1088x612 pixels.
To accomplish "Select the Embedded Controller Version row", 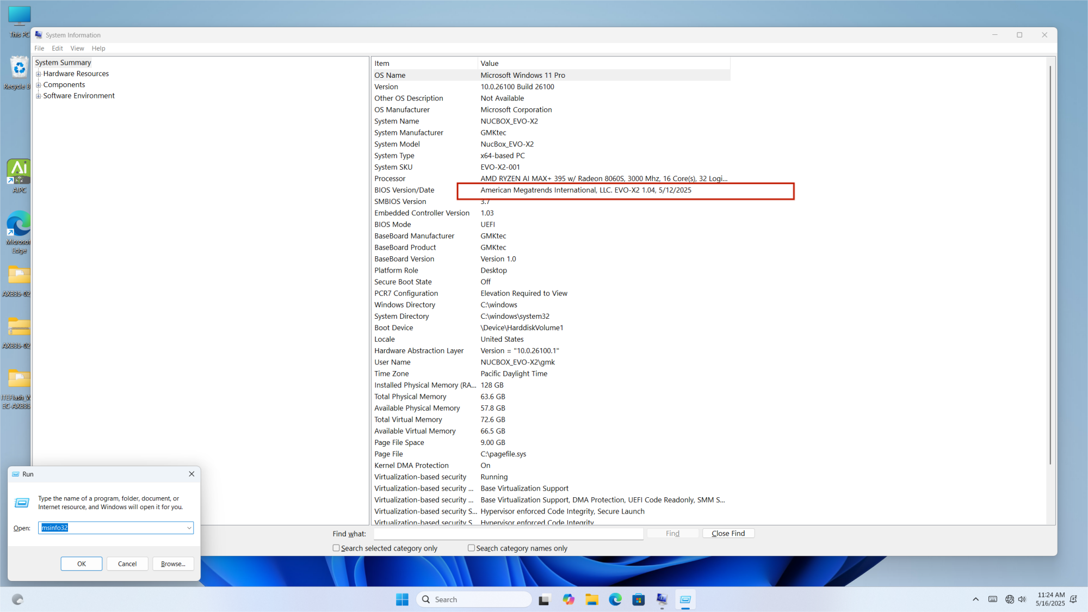I will [551, 213].
